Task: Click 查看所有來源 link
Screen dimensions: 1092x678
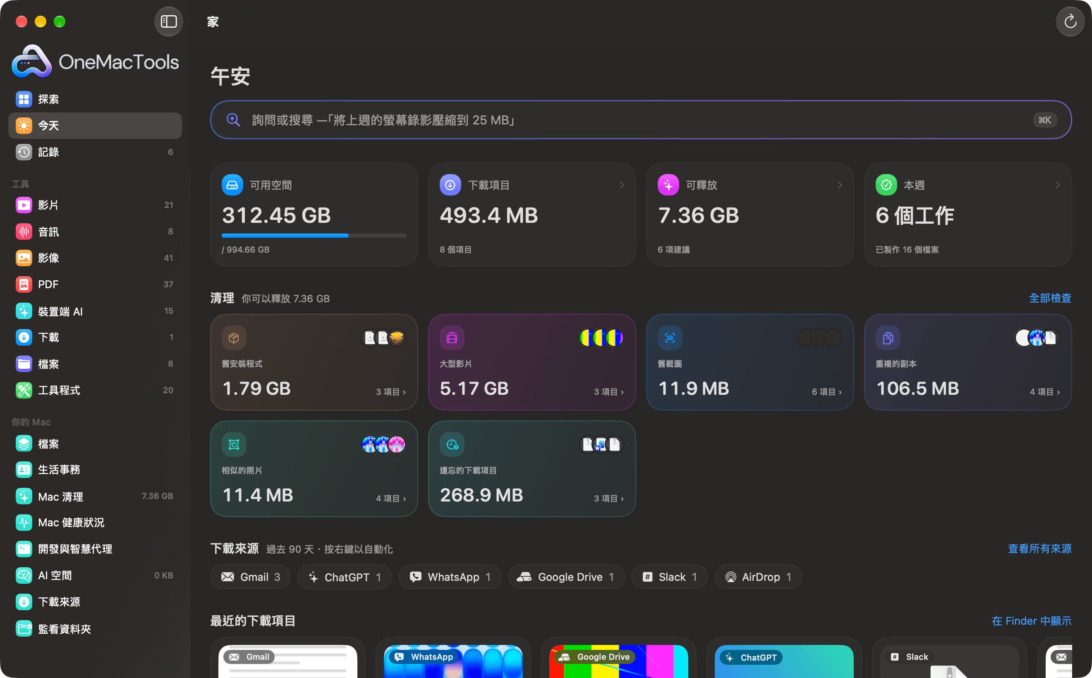Action: [1039, 549]
